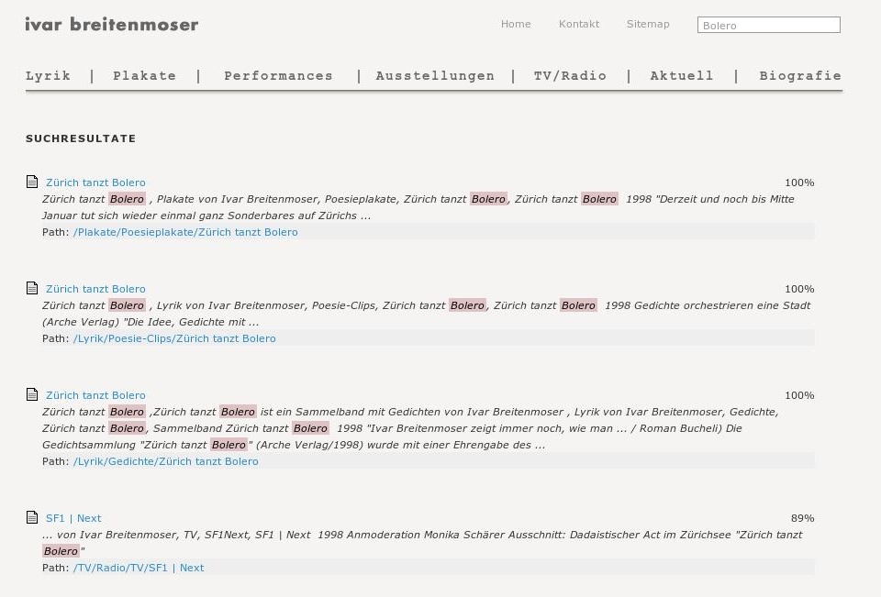Open the Biografie page

800,76
